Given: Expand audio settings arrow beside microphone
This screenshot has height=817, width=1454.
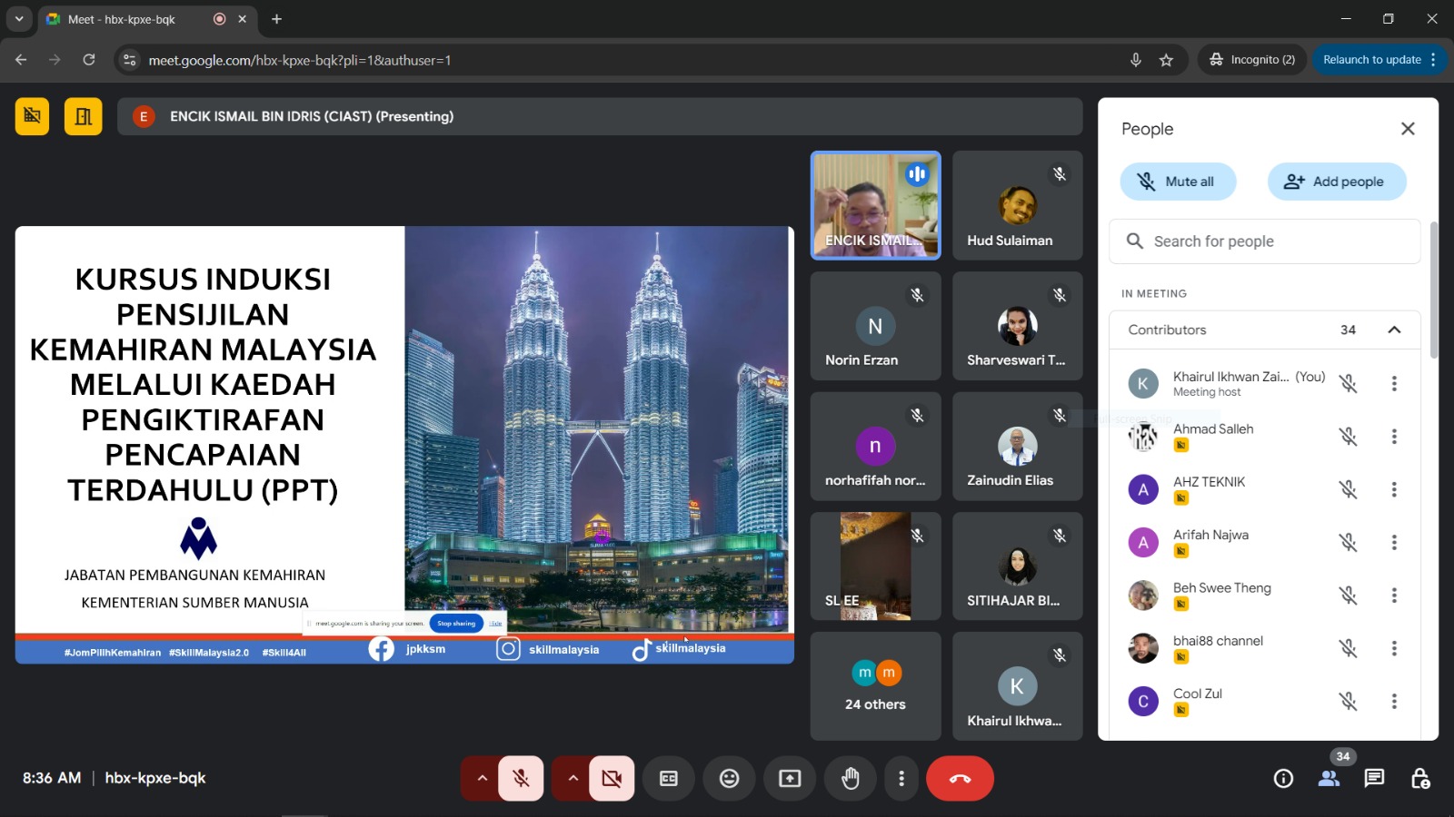Looking at the screenshot, I should (x=482, y=779).
